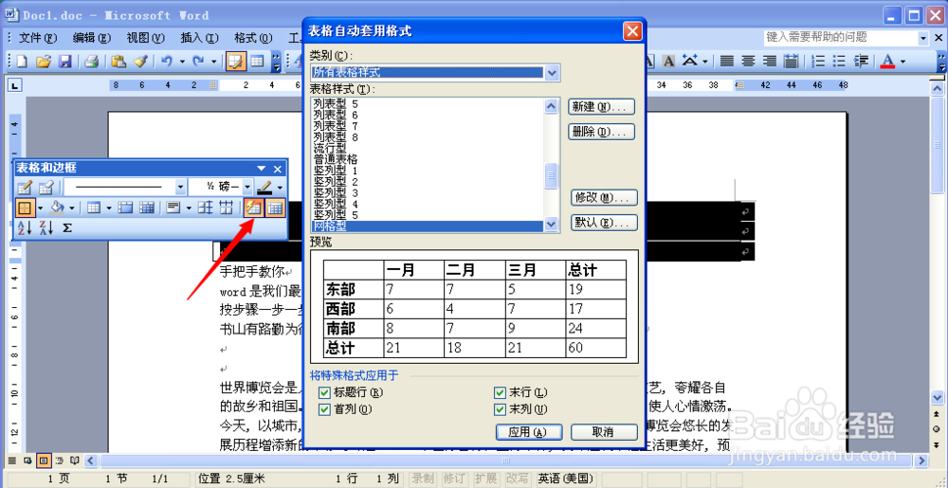948x488 pixels.
Task: Apply the Outside Border button
Action: click(26, 208)
